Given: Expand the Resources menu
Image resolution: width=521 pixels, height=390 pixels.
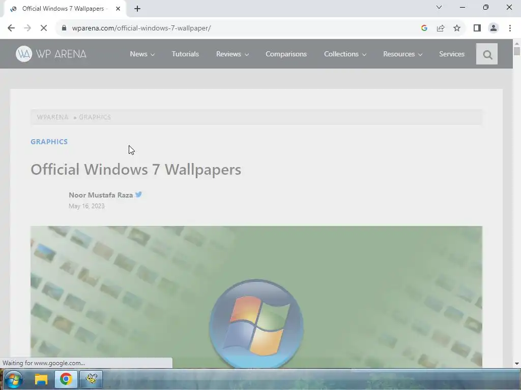Looking at the screenshot, I should pyautogui.click(x=403, y=54).
